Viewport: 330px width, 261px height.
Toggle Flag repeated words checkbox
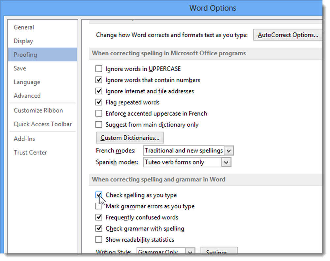pos(99,102)
